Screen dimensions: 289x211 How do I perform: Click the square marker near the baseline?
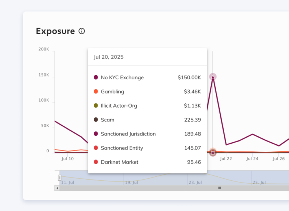click(x=213, y=152)
